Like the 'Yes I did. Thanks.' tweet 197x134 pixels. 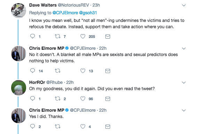[x=83, y=126]
